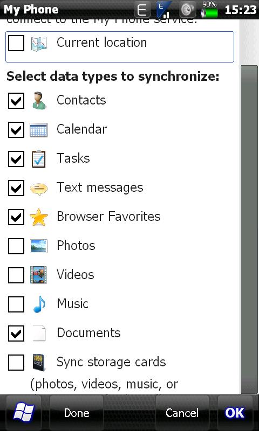Click the Browser Favorites star icon
Image resolution: width=259 pixels, height=431 pixels.
(39, 217)
